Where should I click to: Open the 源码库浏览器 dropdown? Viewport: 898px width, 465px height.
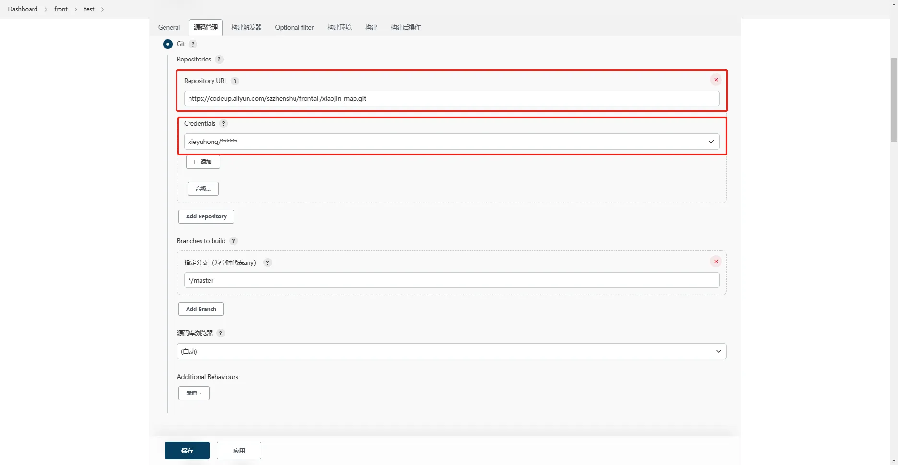(451, 351)
